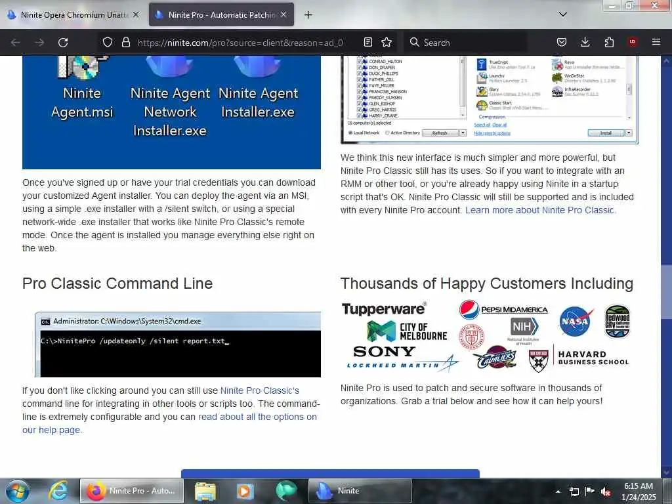Image resolution: width=672 pixels, height=504 pixels.
Task: Expand the list all tabs chevron
Action: [563, 14]
